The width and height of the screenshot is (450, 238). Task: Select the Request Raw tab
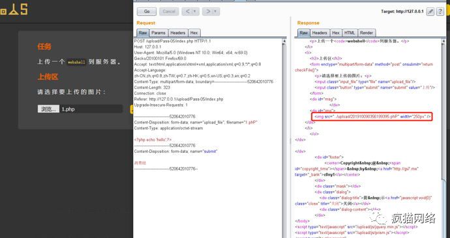coord(143,33)
